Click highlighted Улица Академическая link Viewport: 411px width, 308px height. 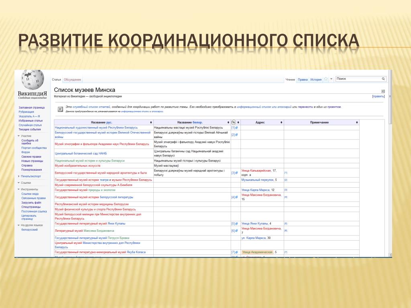pyautogui.click(x=257, y=252)
